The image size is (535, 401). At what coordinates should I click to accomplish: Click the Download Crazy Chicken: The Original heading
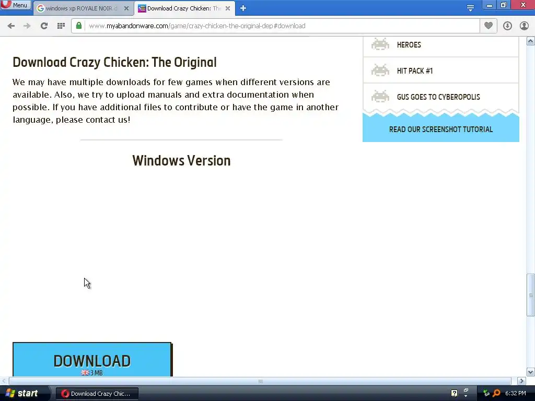tap(114, 63)
